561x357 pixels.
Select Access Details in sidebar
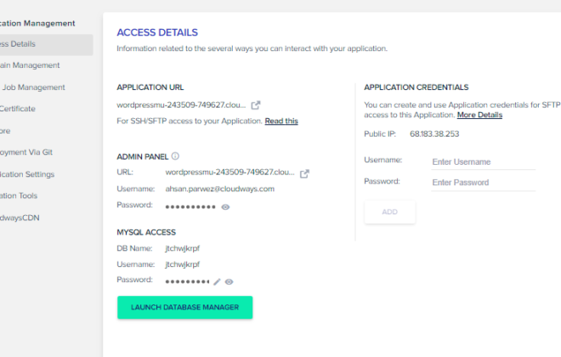[47, 44]
